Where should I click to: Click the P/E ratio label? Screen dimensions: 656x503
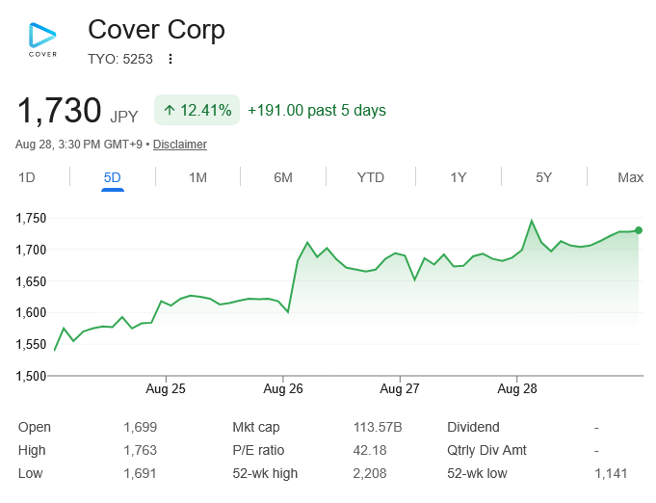pyautogui.click(x=258, y=450)
